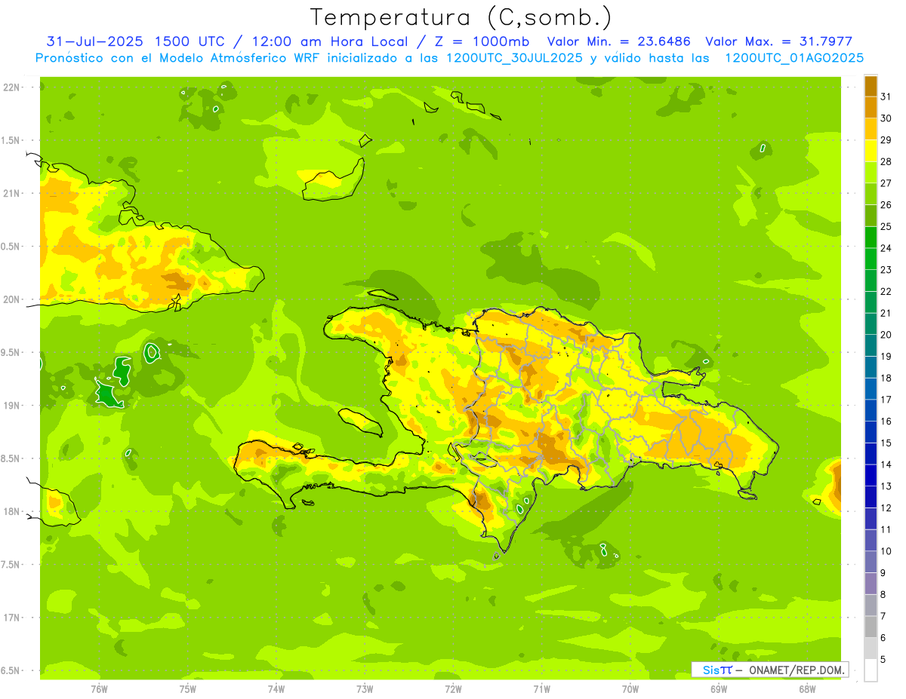Click legend value '31'

[x=886, y=96]
